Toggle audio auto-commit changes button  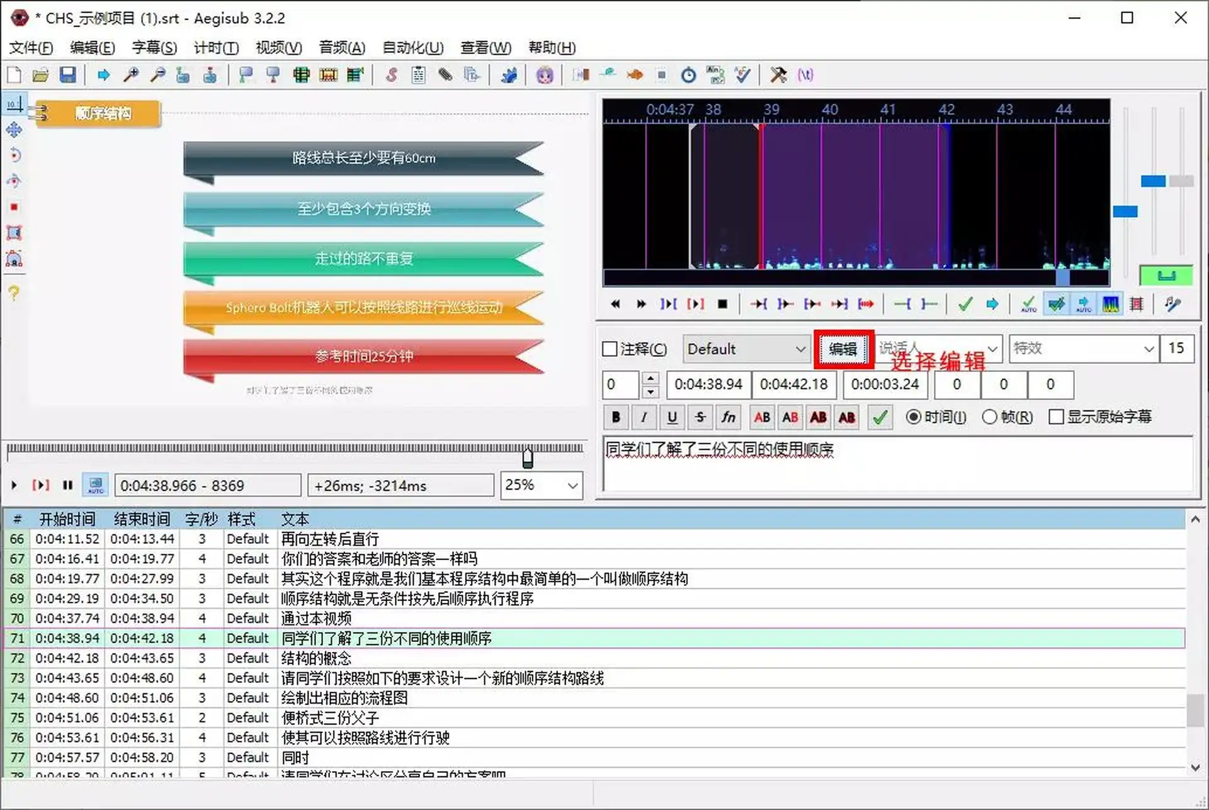pos(1029,304)
